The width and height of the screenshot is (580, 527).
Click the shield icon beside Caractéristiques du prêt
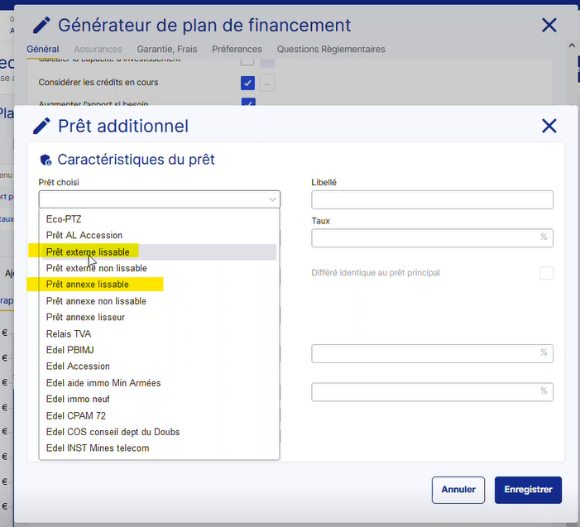(46, 160)
